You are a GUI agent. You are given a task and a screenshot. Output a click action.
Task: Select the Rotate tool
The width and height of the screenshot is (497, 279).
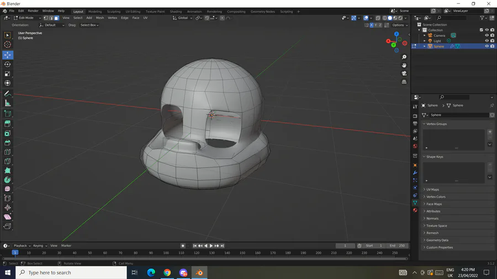tap(8, 64)
